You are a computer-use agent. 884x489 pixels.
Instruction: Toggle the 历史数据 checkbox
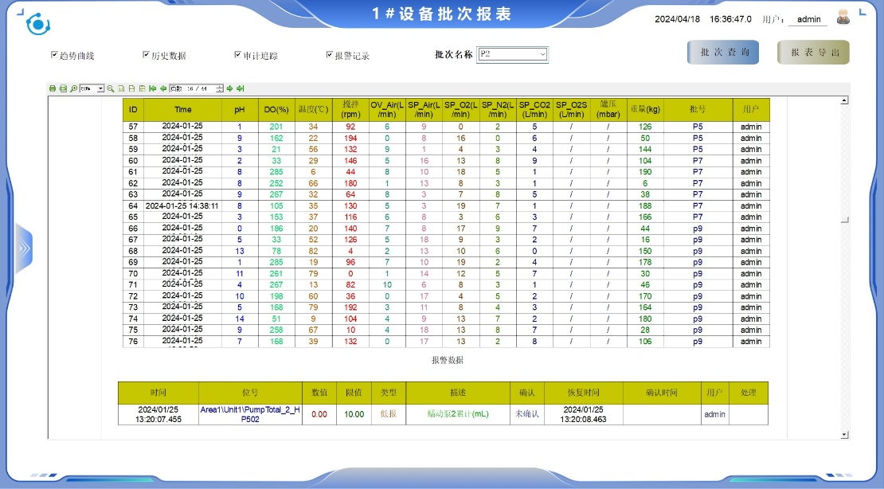point(146,55)
